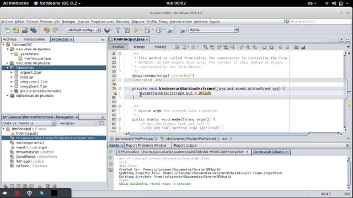Click the Save All toolbar icon

pos(34,30)
